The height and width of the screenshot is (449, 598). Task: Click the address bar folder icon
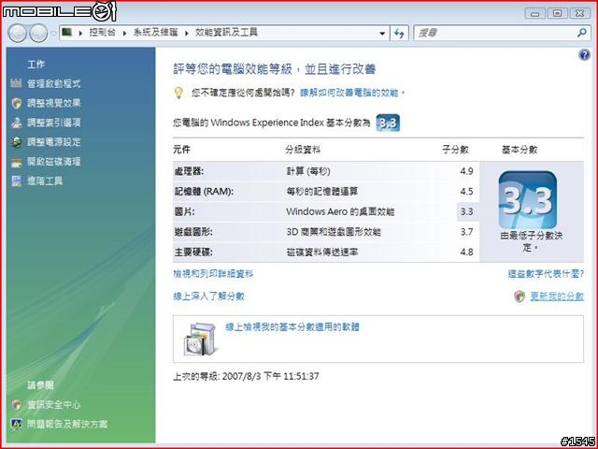[67, 33]
